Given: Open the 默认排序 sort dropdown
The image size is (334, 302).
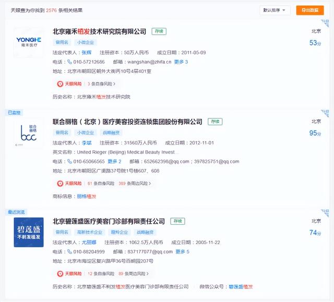Looking at the screenshot, I should pyautogui.click(x=275, y=10).
